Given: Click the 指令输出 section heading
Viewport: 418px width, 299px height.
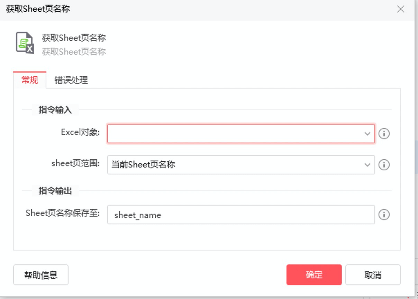Looking at the screenshot, I should (x=55, y=191).
